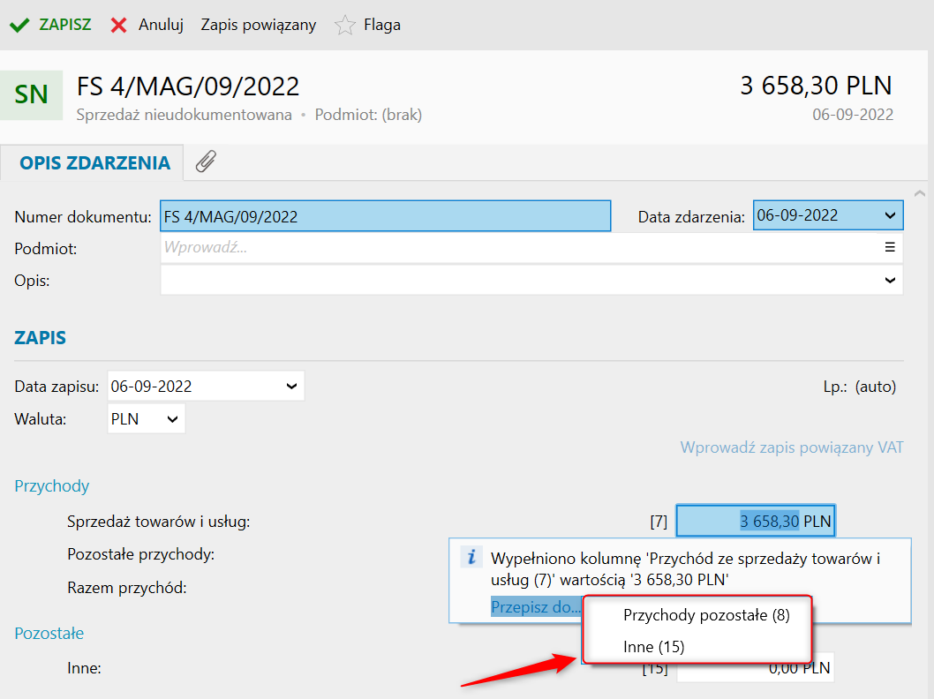This screenshot has height=699, width=934.
Task: Open the Data zapisu date dropdown
Action: [x=291, y=387]
